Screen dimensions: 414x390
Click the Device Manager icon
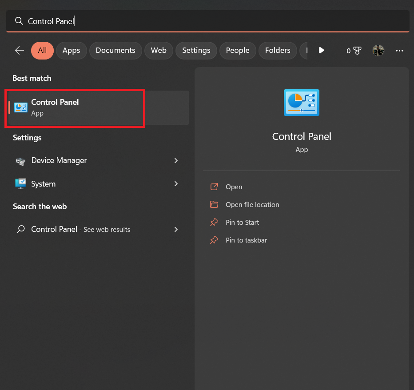[20, 161]
